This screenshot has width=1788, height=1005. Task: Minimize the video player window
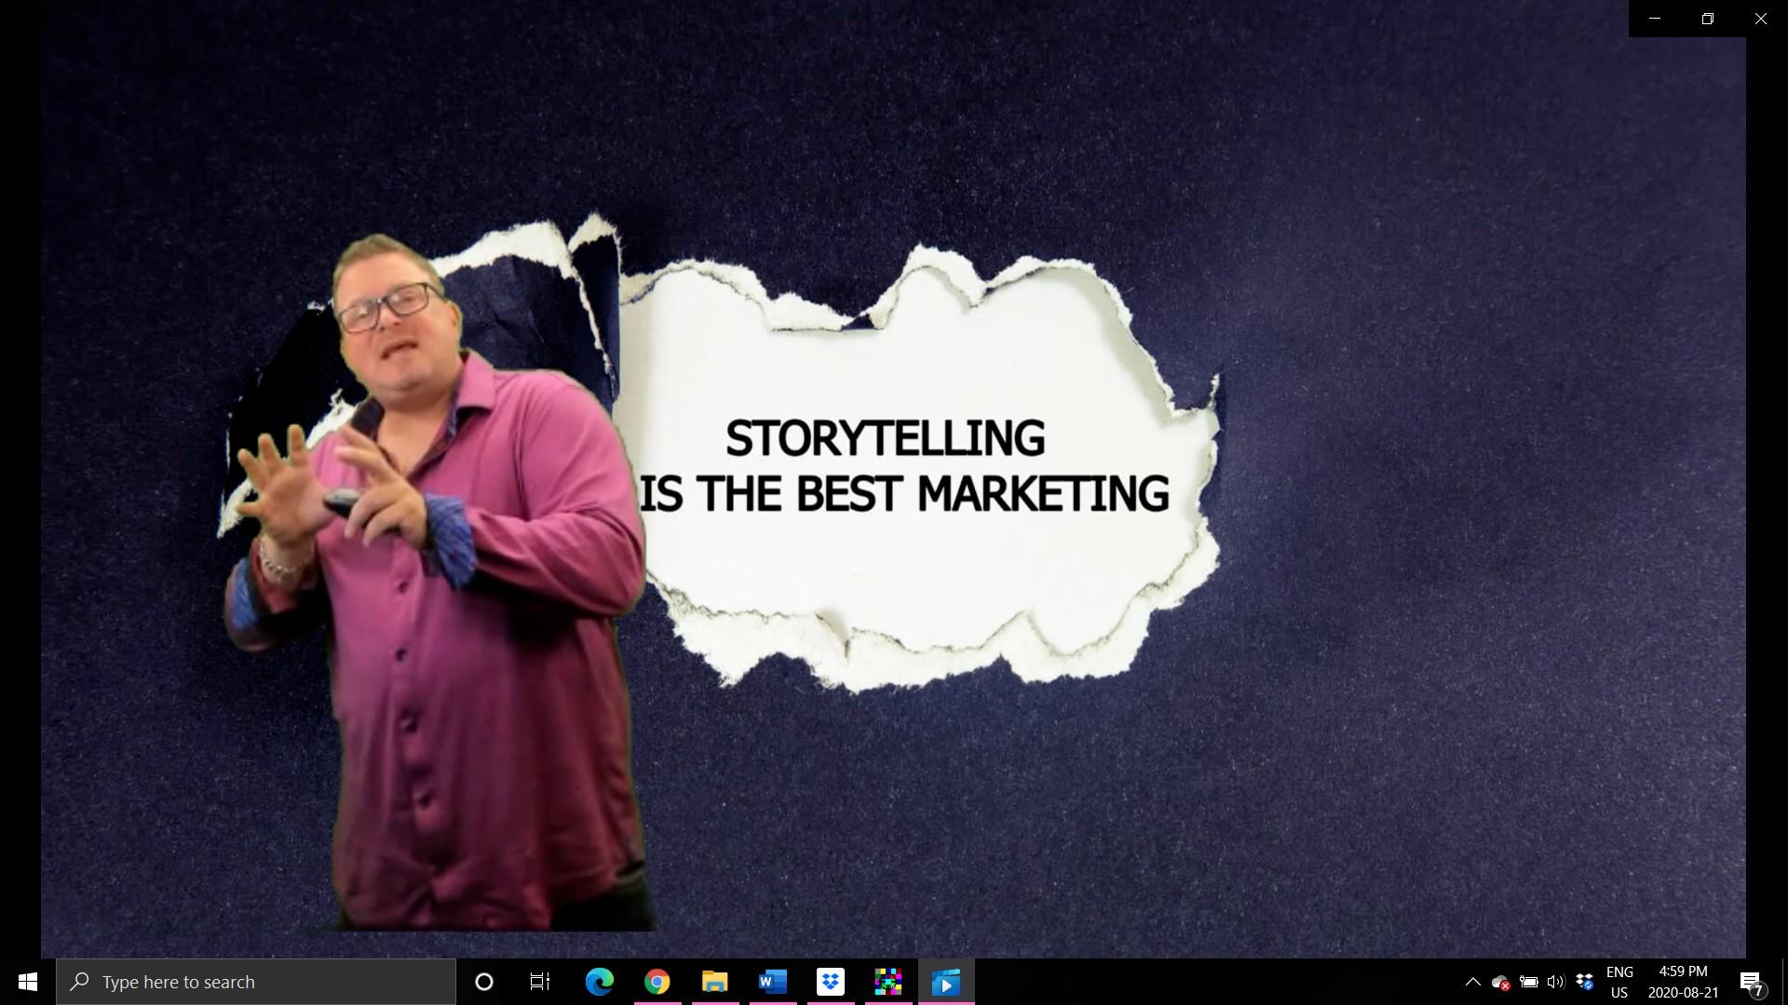tap(1655, 19)
